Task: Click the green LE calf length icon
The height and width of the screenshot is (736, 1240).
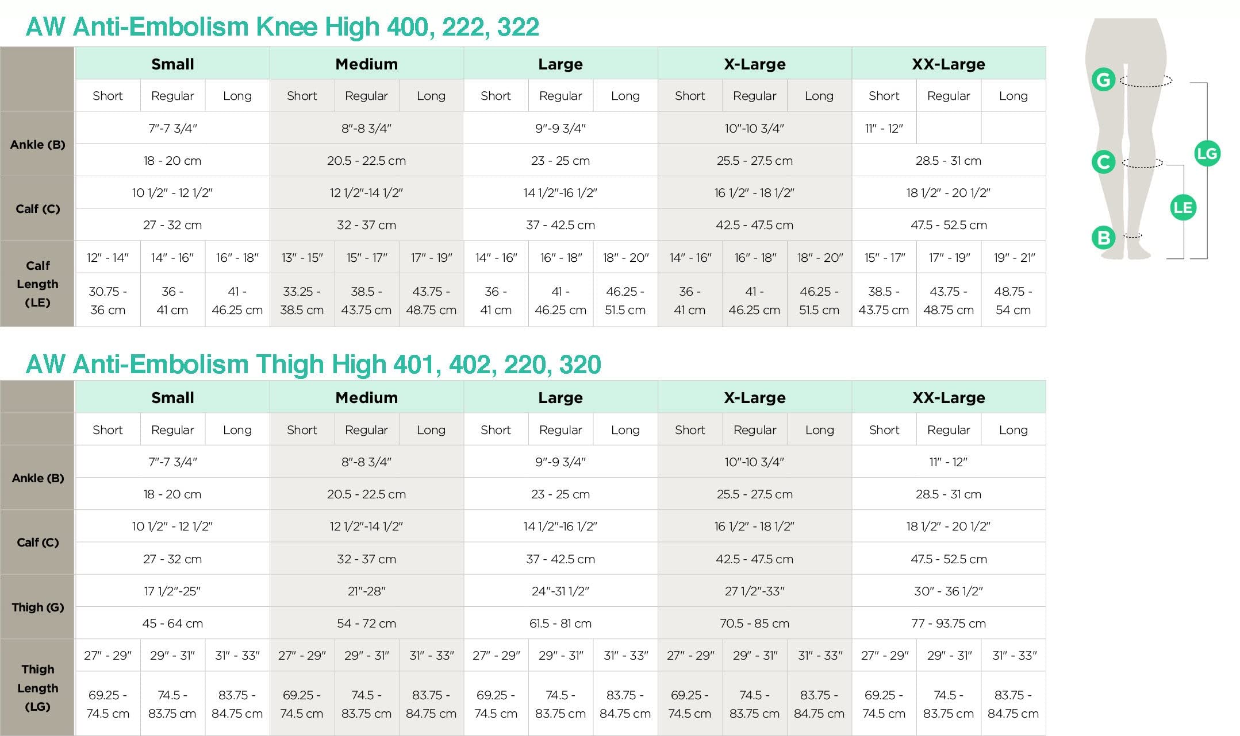Action: (x=1183, y=207)
